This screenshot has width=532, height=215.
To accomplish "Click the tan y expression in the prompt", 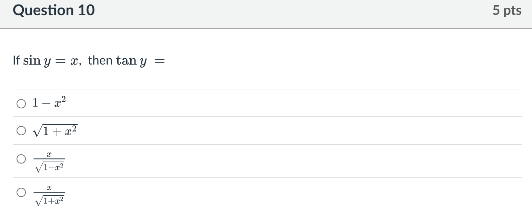I will click(131, 61).
